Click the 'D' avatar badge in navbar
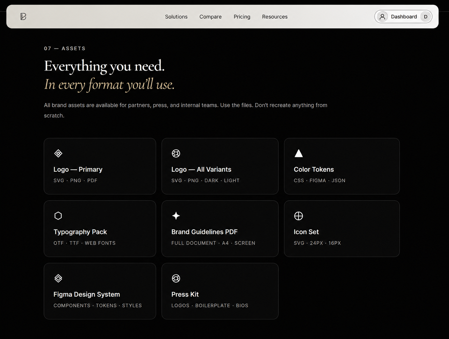 tap(426, 17)
